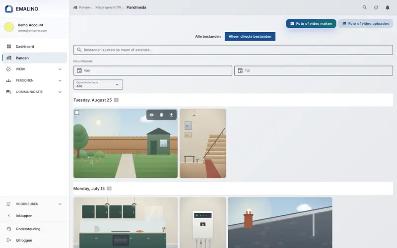Click Foto of video uploaden button
The width and height of the screenshot is (397, 248).
point(366,23)
